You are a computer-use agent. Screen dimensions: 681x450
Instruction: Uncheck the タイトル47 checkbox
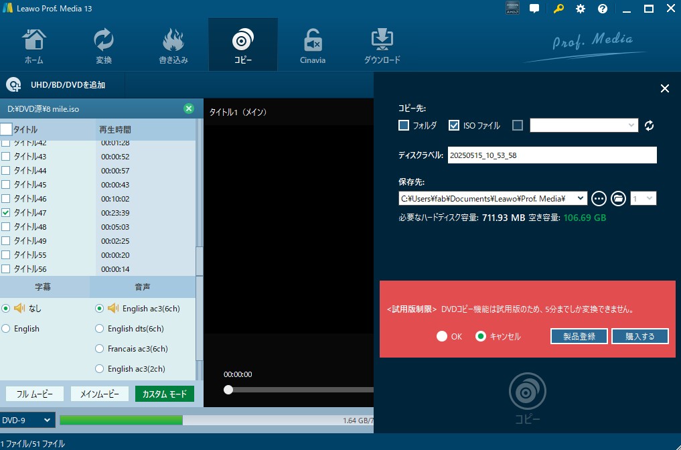pyautogui.click(x=5, y=212)
